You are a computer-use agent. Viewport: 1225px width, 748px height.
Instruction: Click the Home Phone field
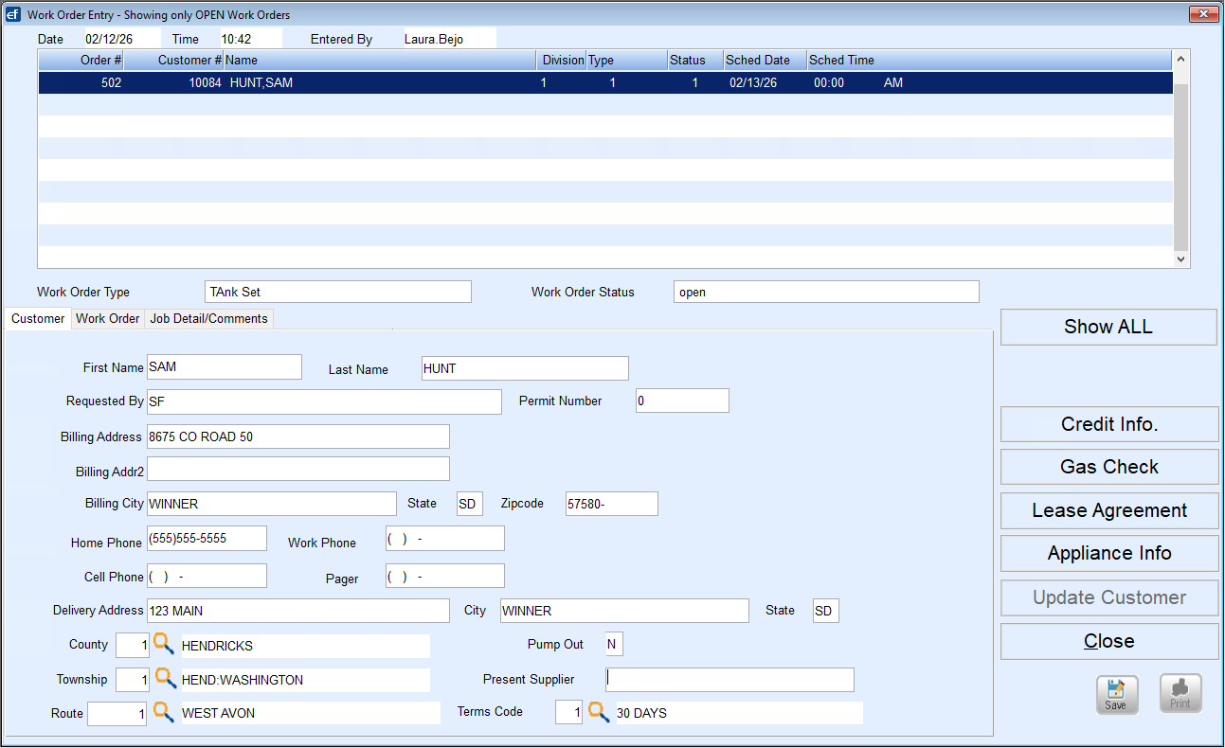[x=207, y=539]
